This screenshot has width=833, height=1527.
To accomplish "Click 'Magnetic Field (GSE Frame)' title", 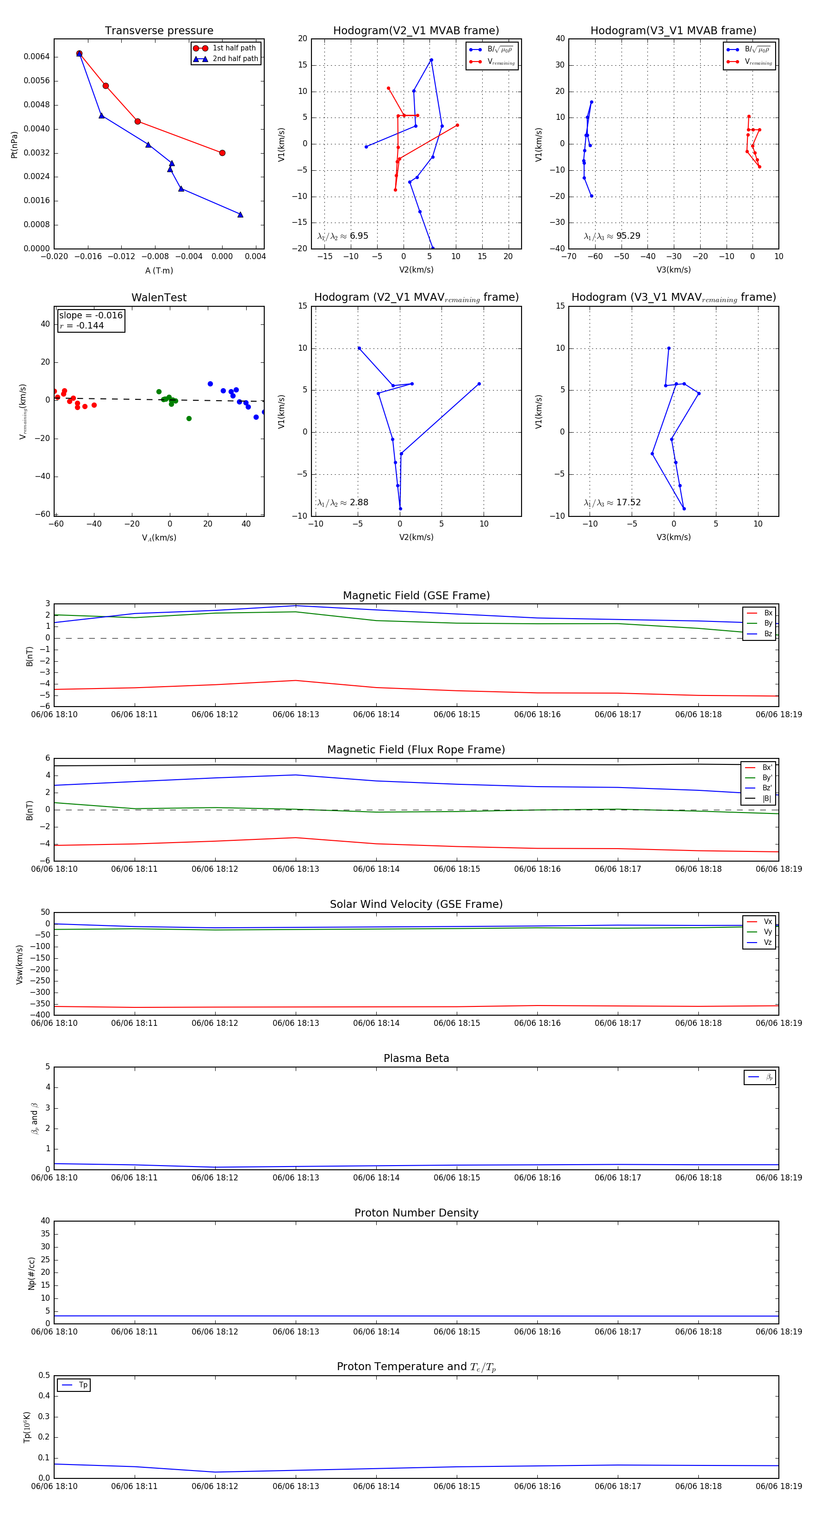I will coord(416,596).
